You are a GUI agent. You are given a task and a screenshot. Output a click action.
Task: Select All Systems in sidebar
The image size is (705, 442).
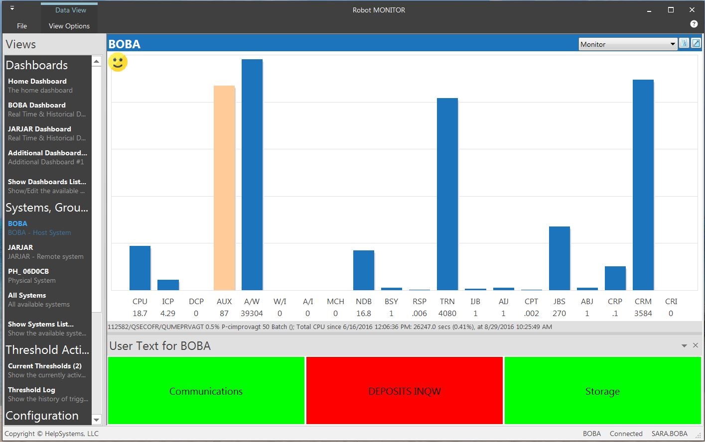pyautogui.click(x=47, y=300)
